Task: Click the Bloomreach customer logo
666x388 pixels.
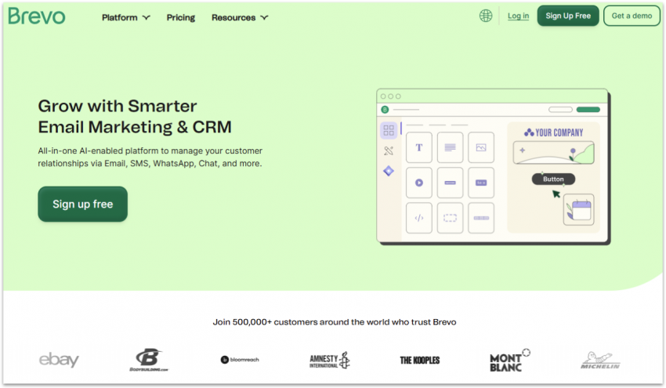Action: (x=240, y=360)
